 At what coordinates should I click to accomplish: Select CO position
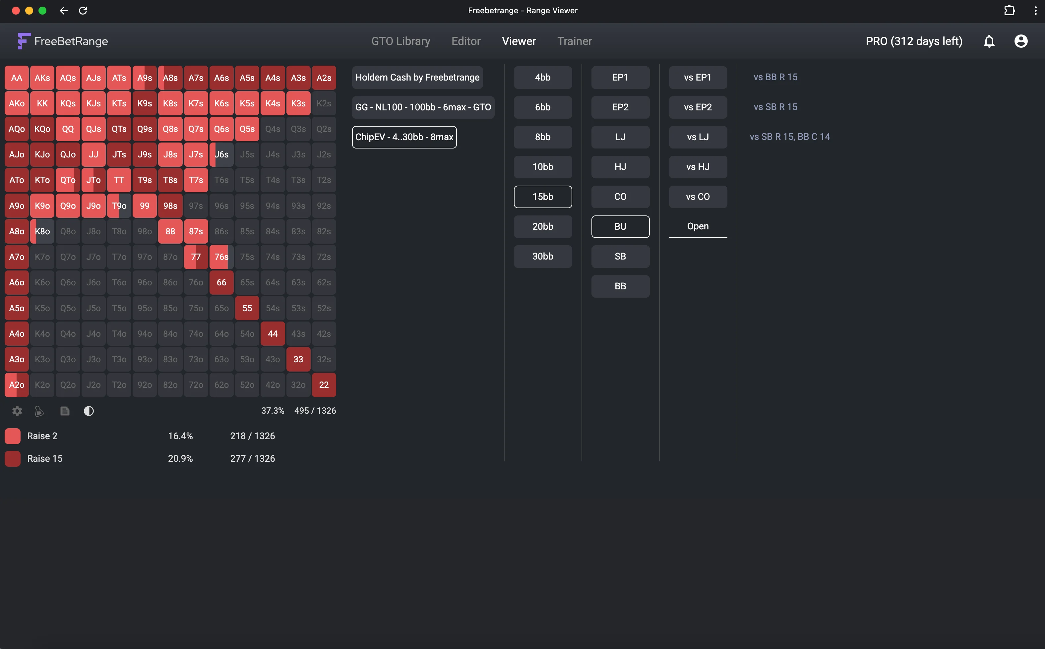point(620,197)
